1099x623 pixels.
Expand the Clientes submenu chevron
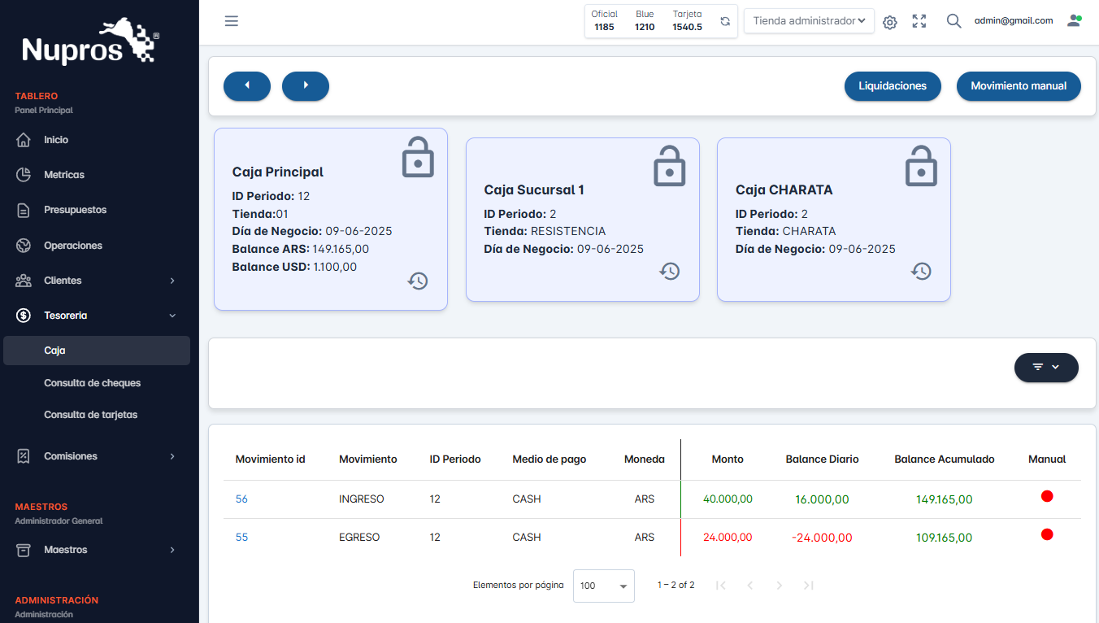[x=172, y=281]
